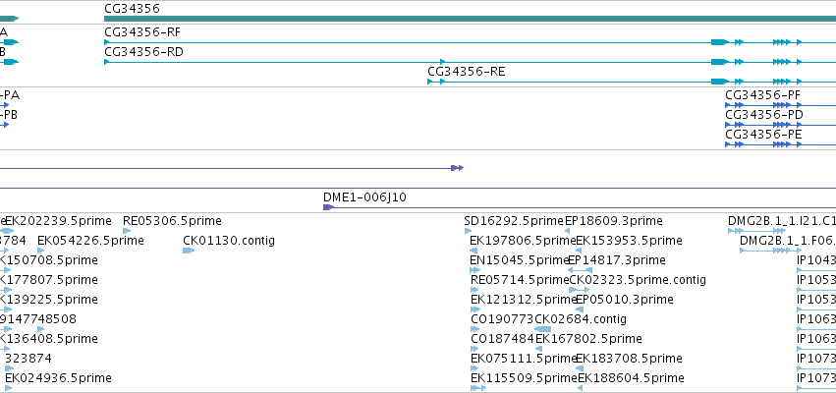Click the EK197806.5prime label
Screen dimensions: 836x393
tap(523, 241)
